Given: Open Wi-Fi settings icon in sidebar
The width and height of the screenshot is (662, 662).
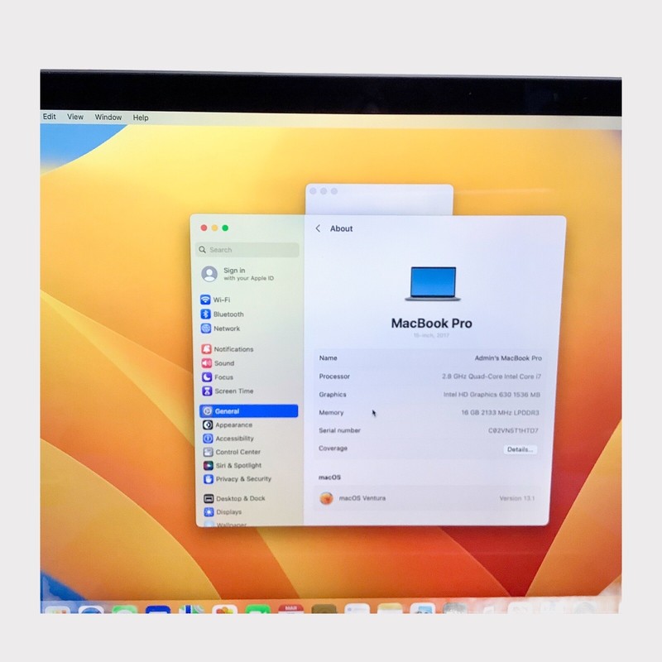Looking at the screenshot, I should pyautogui.click(x=205, y=300).
